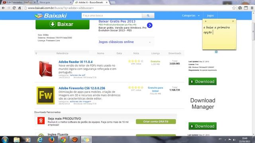This screenshot has width=255, height=143.
Task: Reload the Baixaki page
Action: tap(14, 8)
